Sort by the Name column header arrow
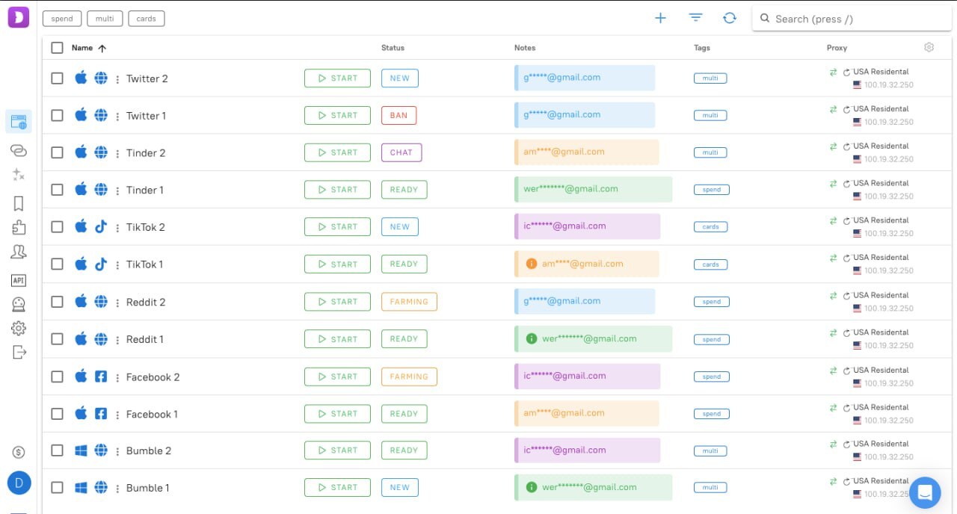Viewport: 957px width, 514px height. coord(102,49)
